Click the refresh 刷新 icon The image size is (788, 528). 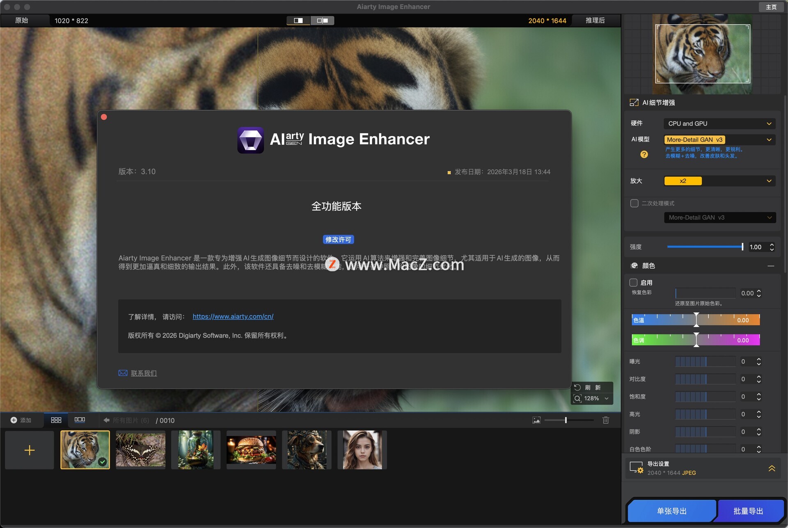[577, 387]
